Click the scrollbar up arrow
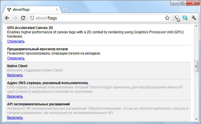The height and width of the screenshot is (124, 201). tap(196, 27)
